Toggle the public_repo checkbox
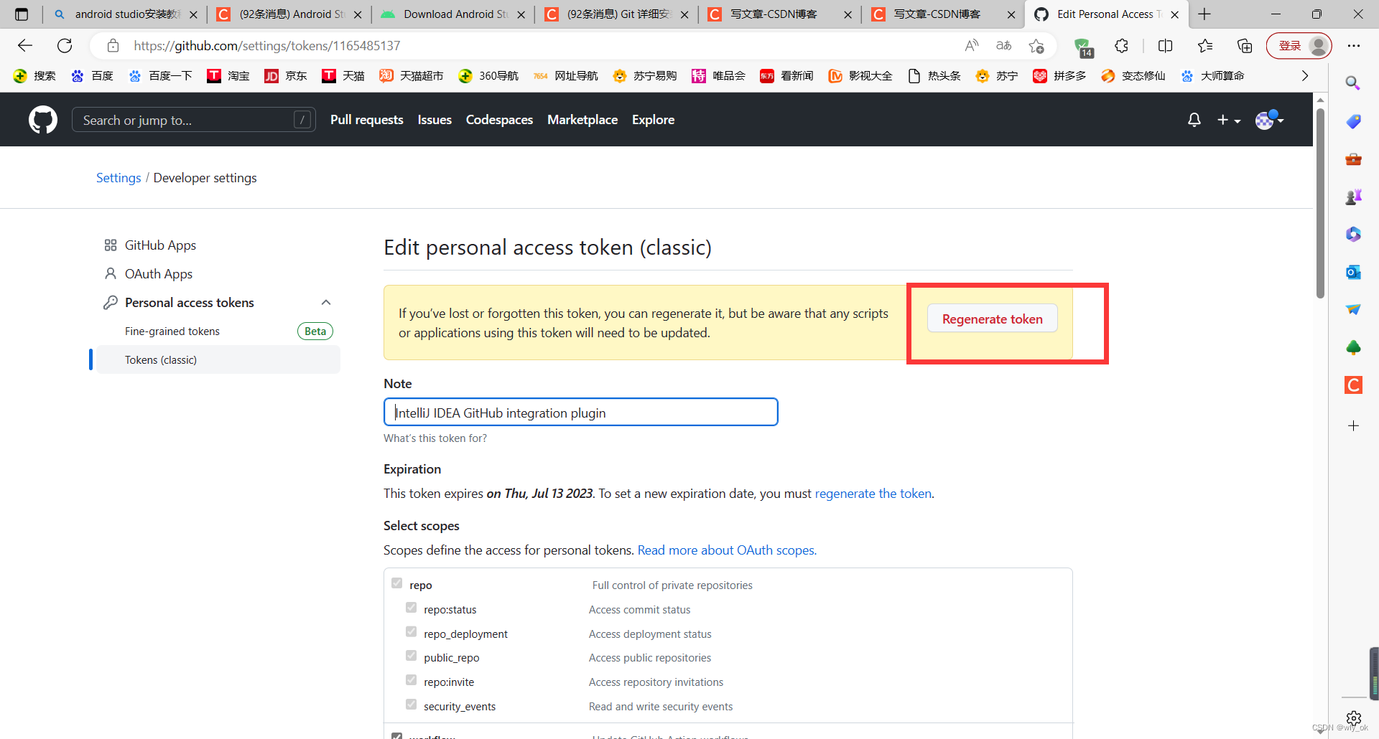Screen dimensions: 1379x739 [411, 656]
